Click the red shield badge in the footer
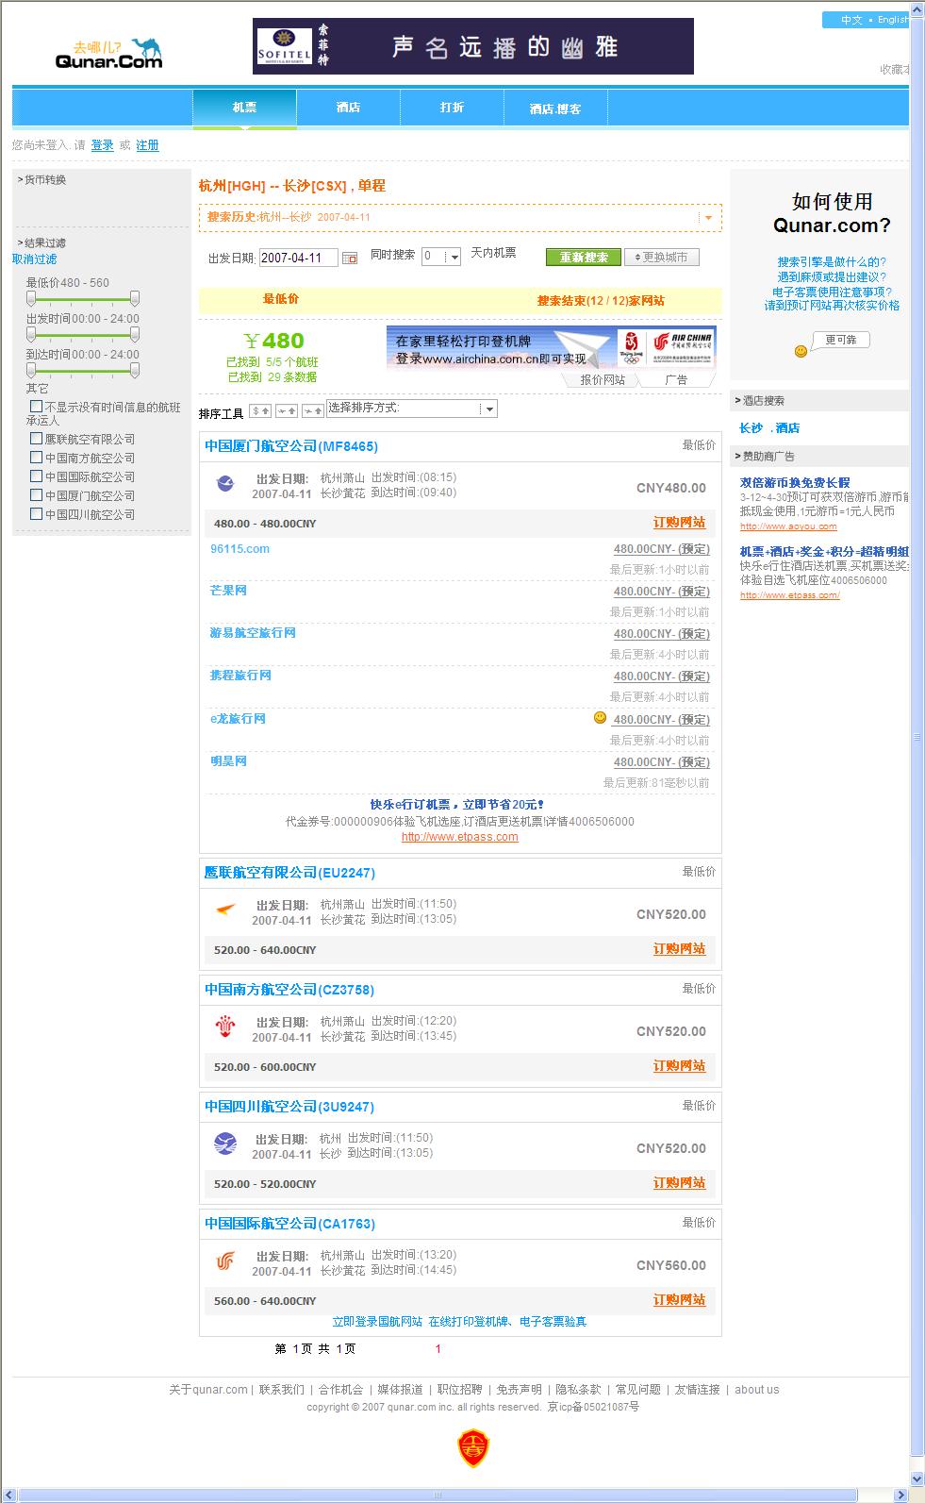The image size is (925, 1503). click(x=473, y=1447)
